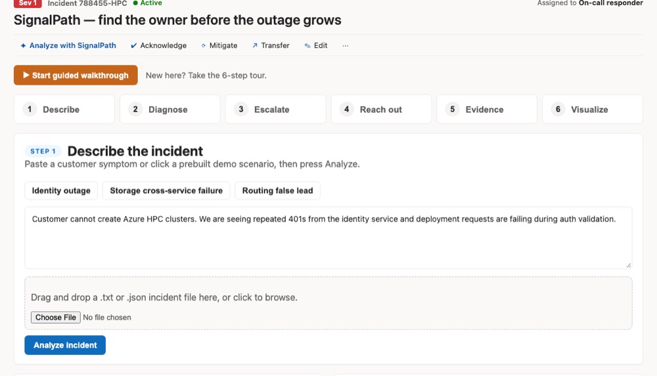This screenshot has width=657, height=376.
Task: Go to step 3 Escalate
Action: click(x=275, y=110)
